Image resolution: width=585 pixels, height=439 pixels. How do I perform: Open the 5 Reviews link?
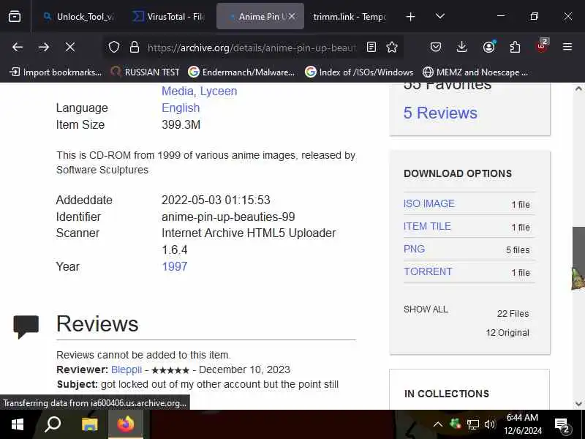point(440,113)
